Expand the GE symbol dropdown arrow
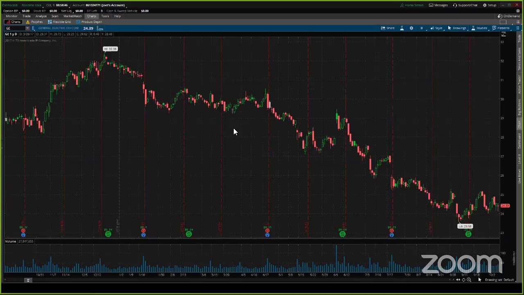Screen dimensions: 524x295 coord(27,28)
